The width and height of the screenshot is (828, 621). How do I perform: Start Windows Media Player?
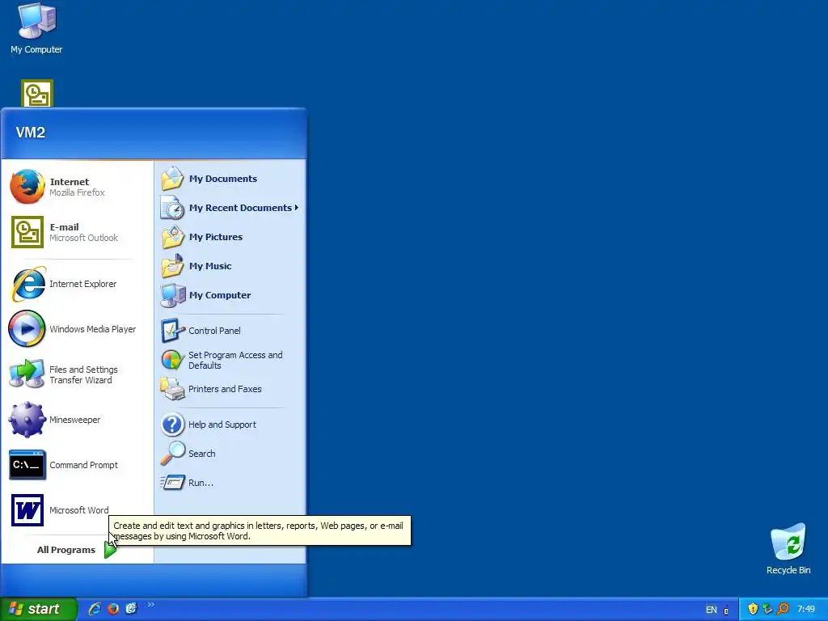pyautogui.click(x=78, y=329)
